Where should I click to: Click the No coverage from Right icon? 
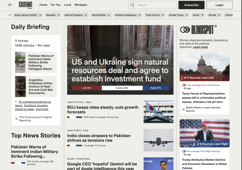click(184, 151)
